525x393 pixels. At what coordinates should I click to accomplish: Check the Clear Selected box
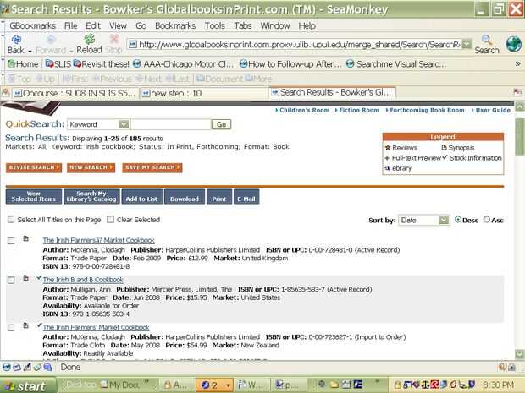110,219
